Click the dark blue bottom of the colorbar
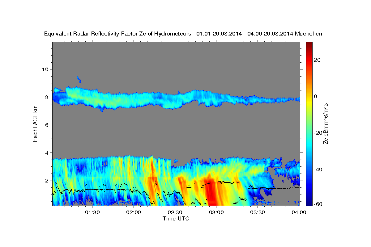Viewport: 371px width, 247px height. pos(309,202)
